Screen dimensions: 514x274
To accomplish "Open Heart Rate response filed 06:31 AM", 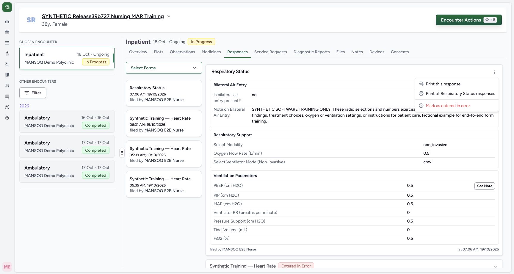I will 164,123.
